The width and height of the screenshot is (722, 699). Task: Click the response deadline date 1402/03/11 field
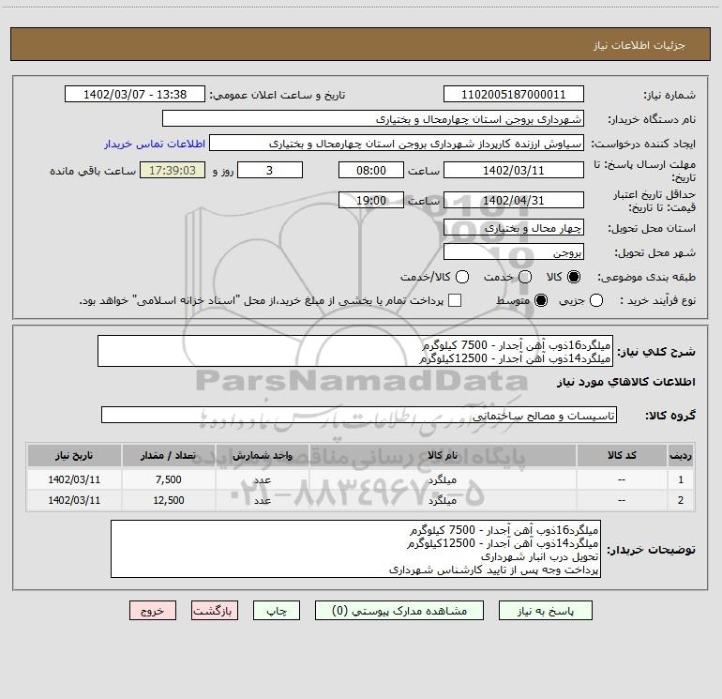click(x=514, y=170)
